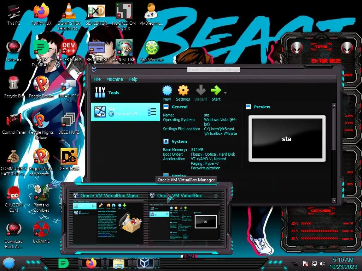Open File Explorer from the taskbar

(x=119, y=264)
